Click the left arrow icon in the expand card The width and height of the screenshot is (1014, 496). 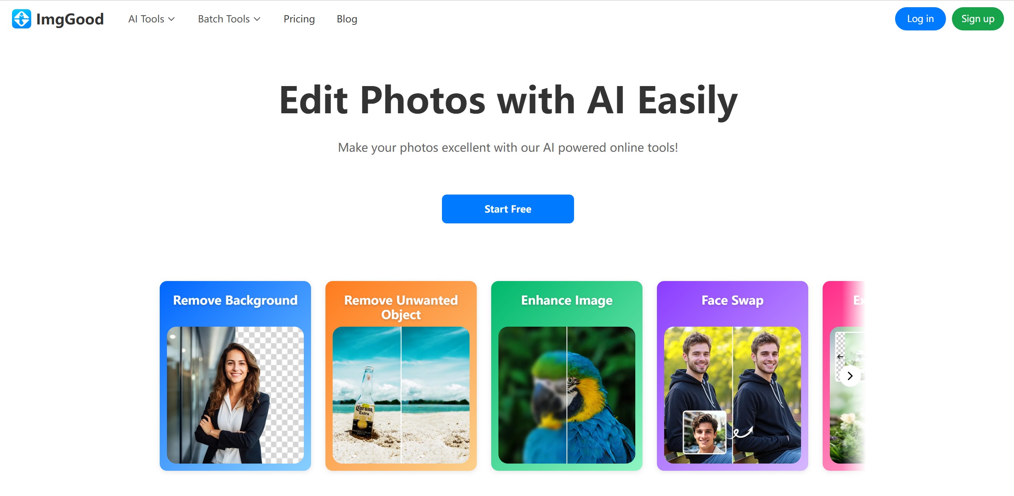click(x=840, y=356)
